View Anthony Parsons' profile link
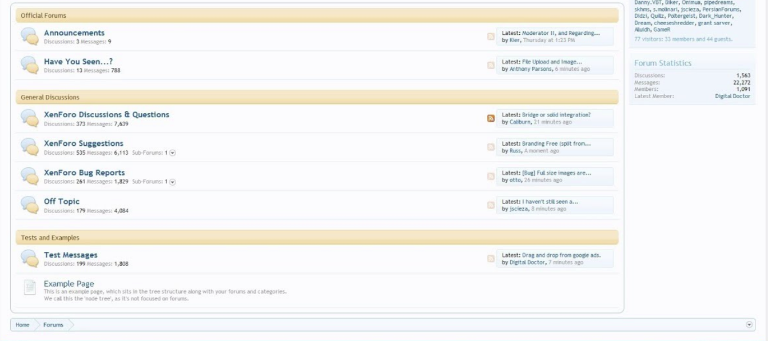 coord(531,69)
